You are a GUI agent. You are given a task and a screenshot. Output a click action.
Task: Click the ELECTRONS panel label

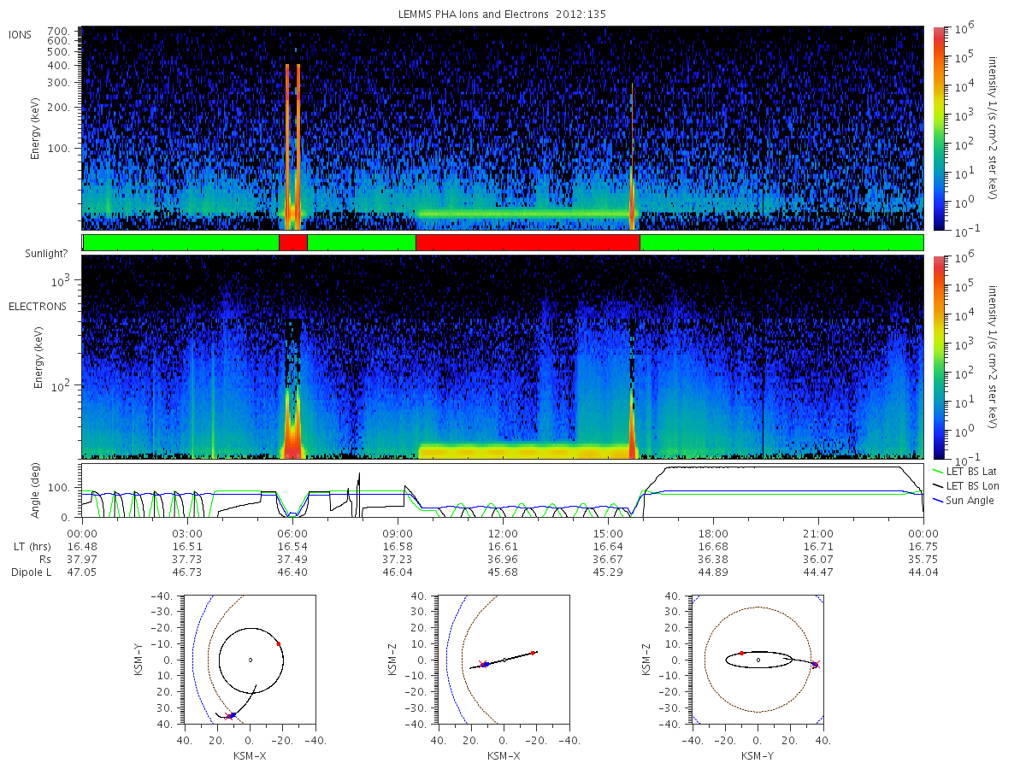pyautogui.click(x=38, y=306)
